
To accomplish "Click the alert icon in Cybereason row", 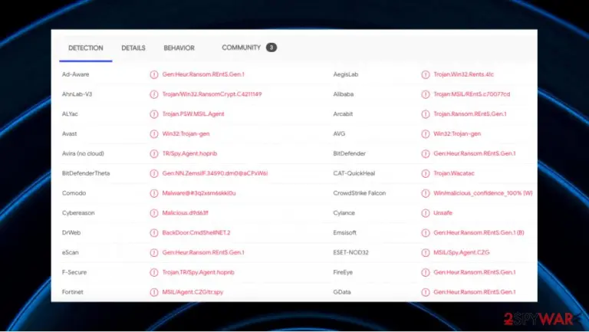I will click(154, 213).
